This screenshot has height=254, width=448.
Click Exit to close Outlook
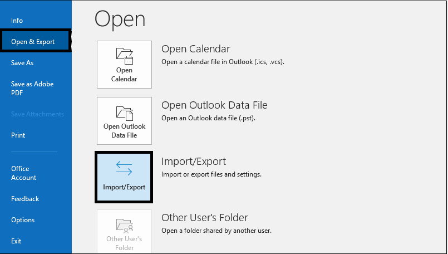tap(16, 241)
